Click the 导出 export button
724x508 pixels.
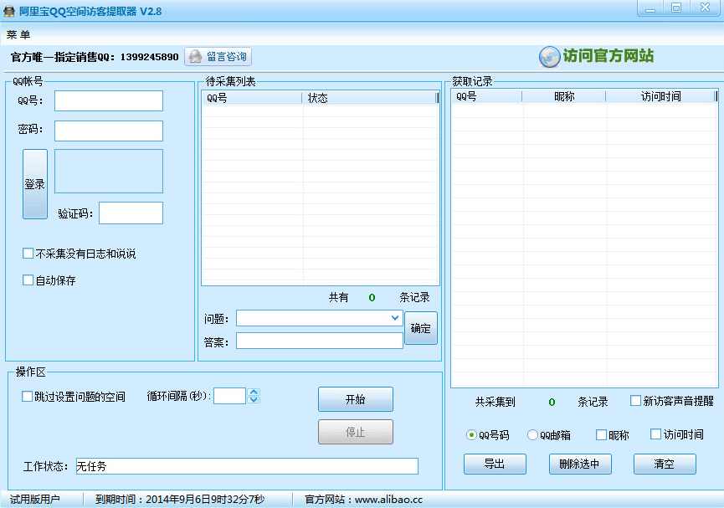[x=495, y=464]
